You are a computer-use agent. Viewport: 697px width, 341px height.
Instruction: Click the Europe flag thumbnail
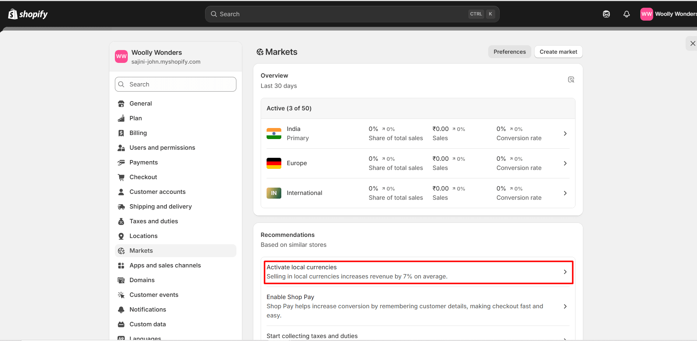click(x=274, y=163)
